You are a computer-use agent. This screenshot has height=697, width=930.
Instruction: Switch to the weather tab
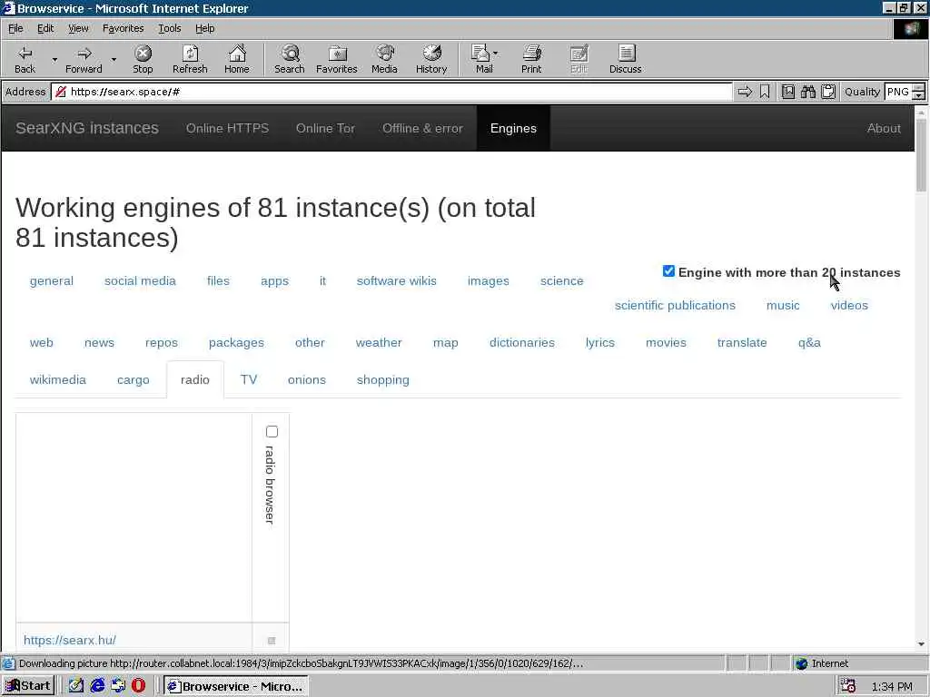click(x=379, y=342)
